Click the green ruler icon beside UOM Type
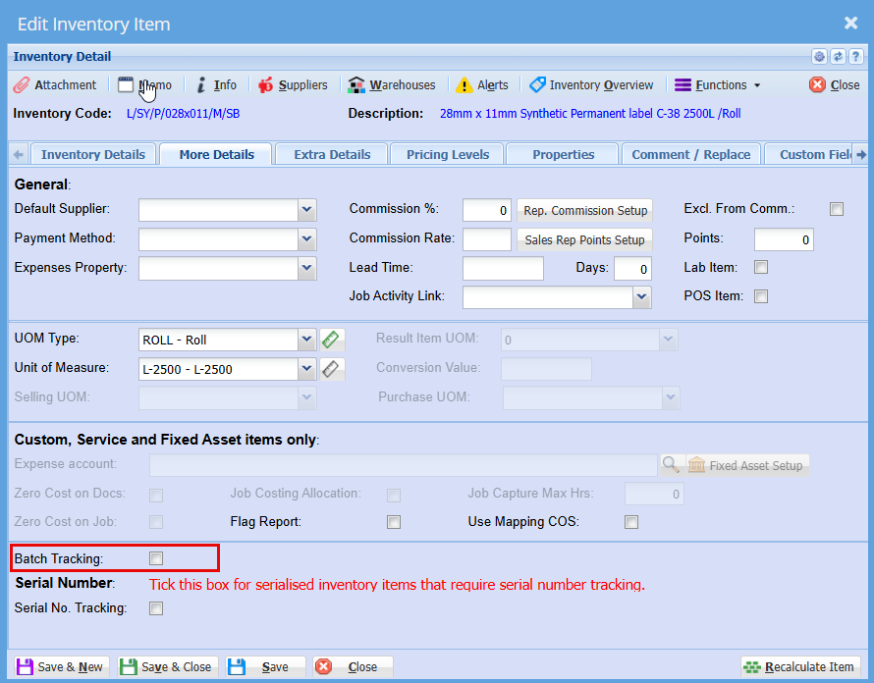874x683 pixels. 331,340
